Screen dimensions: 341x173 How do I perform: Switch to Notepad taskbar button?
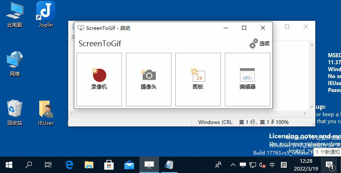(x=169, y=165)
